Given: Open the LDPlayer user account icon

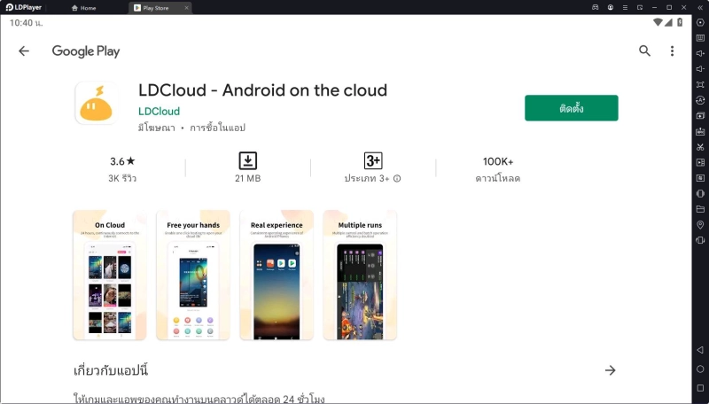Looking at the screenshot, I should pos(611,7).
